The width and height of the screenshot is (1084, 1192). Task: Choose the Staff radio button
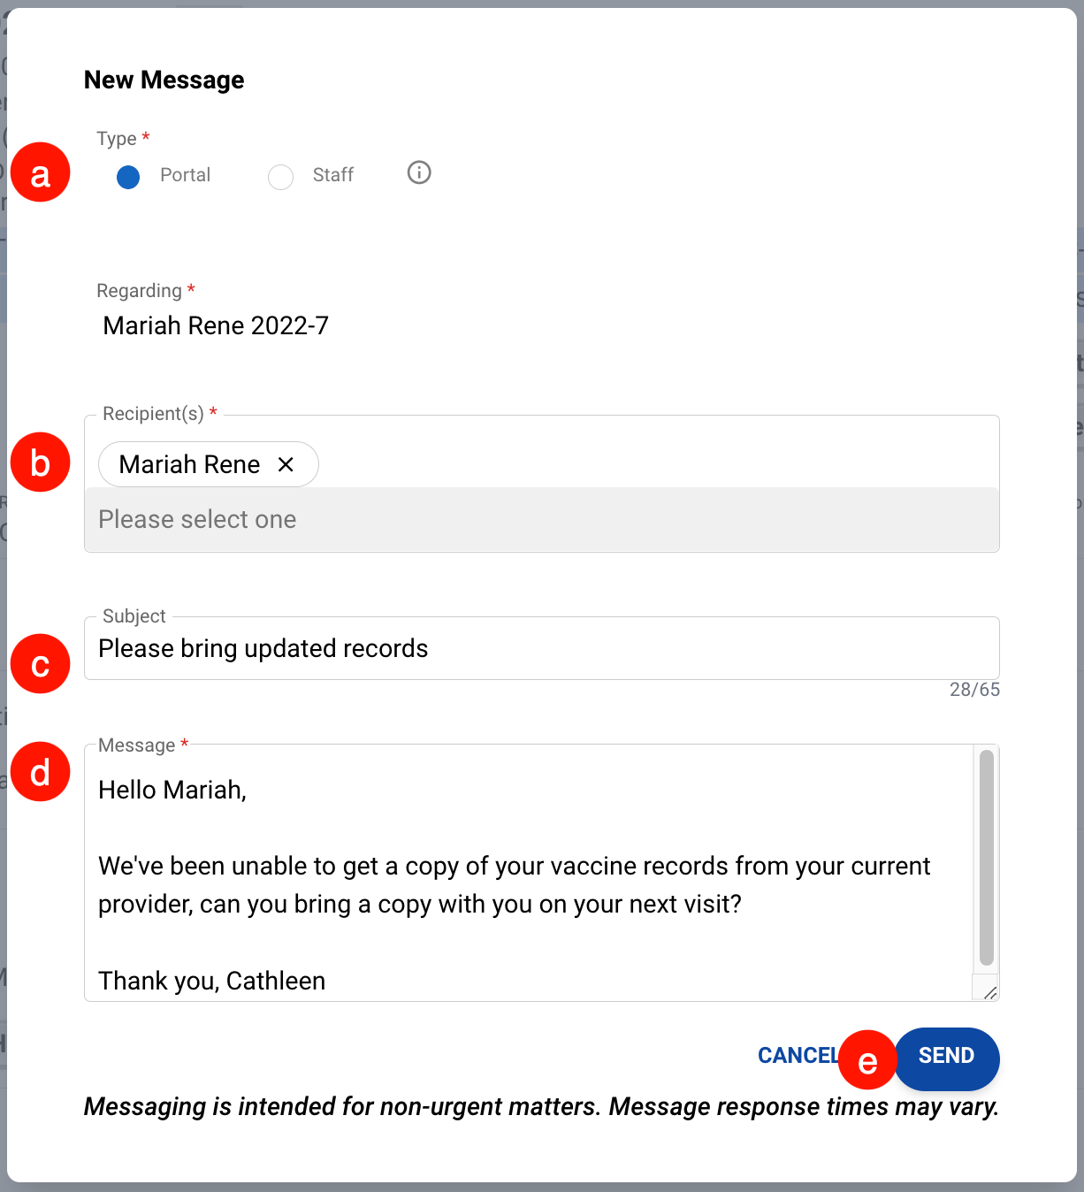click(281, 177)
